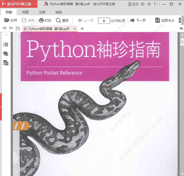Maximize the 金山PDF window
The image size is (184, 176).
click(x=171, y=4)
